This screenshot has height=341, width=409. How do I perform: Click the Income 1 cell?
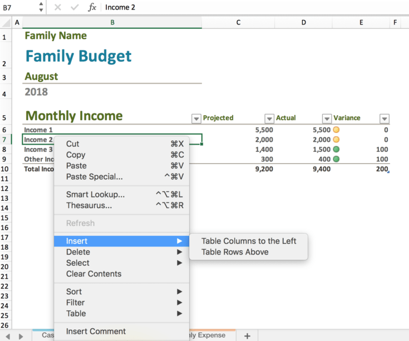pos(112,130)
